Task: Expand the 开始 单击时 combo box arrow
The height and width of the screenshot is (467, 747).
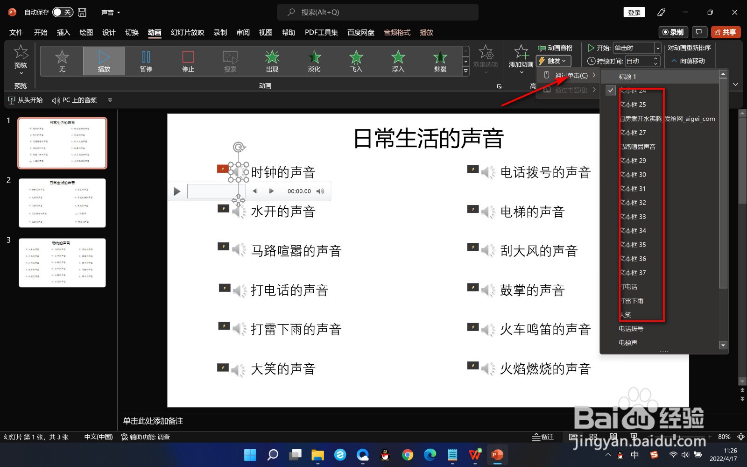Action: coord(657,48)
